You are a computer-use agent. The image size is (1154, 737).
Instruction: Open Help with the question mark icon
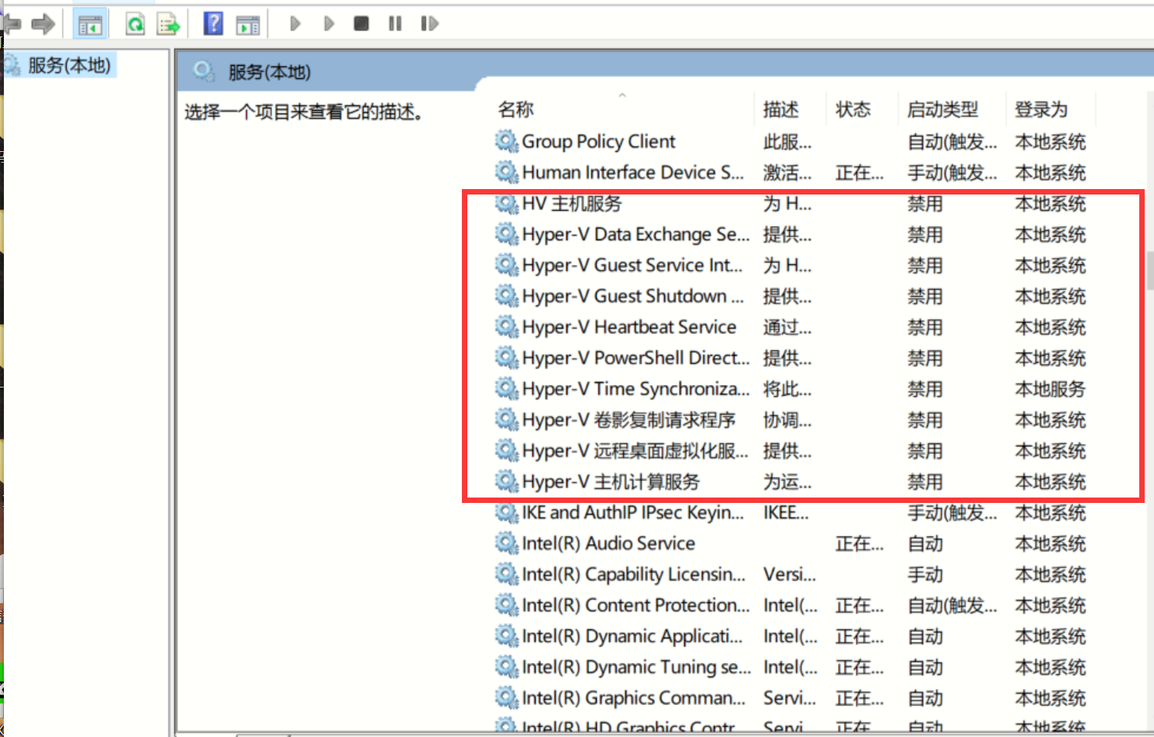(213, 24)
